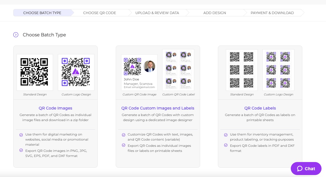Click the Custom Logo Design thumbnail in first card
Viewport: 326px width, 177px height.
coord(76,72)
